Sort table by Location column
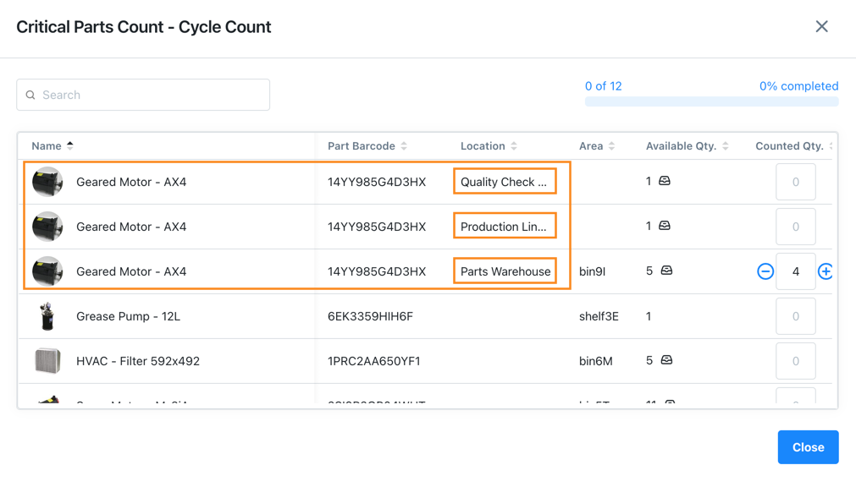 (x=489, y=145)
